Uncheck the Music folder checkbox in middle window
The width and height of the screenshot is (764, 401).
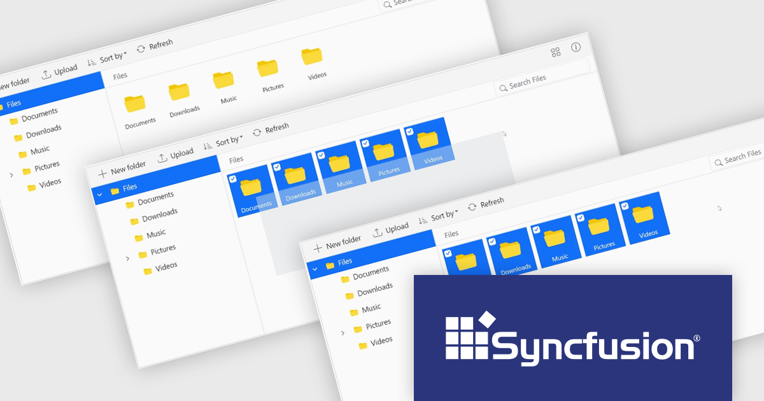(322, 155)
